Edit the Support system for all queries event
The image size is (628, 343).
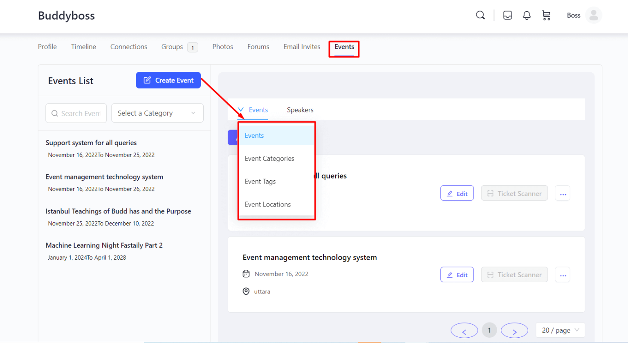click(457, 193)
